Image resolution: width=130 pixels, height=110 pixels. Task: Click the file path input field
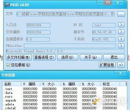coord(65,14)
